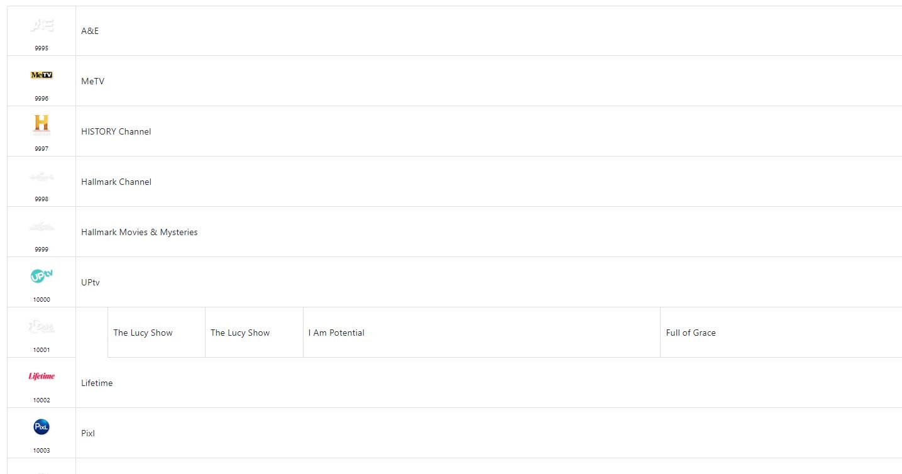This screenshot has width=902, height=474.
Task: Select the teal UPtv channel logo
Action: [41, 276]
